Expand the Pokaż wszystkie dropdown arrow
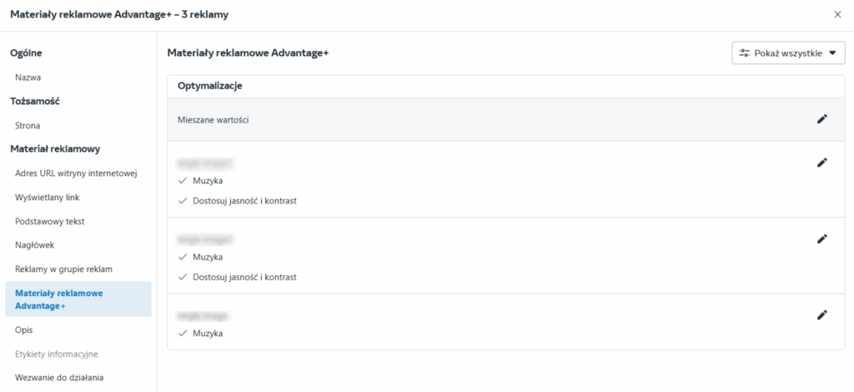The width and height of the screenshot is (854, 392). pos(831,53)
